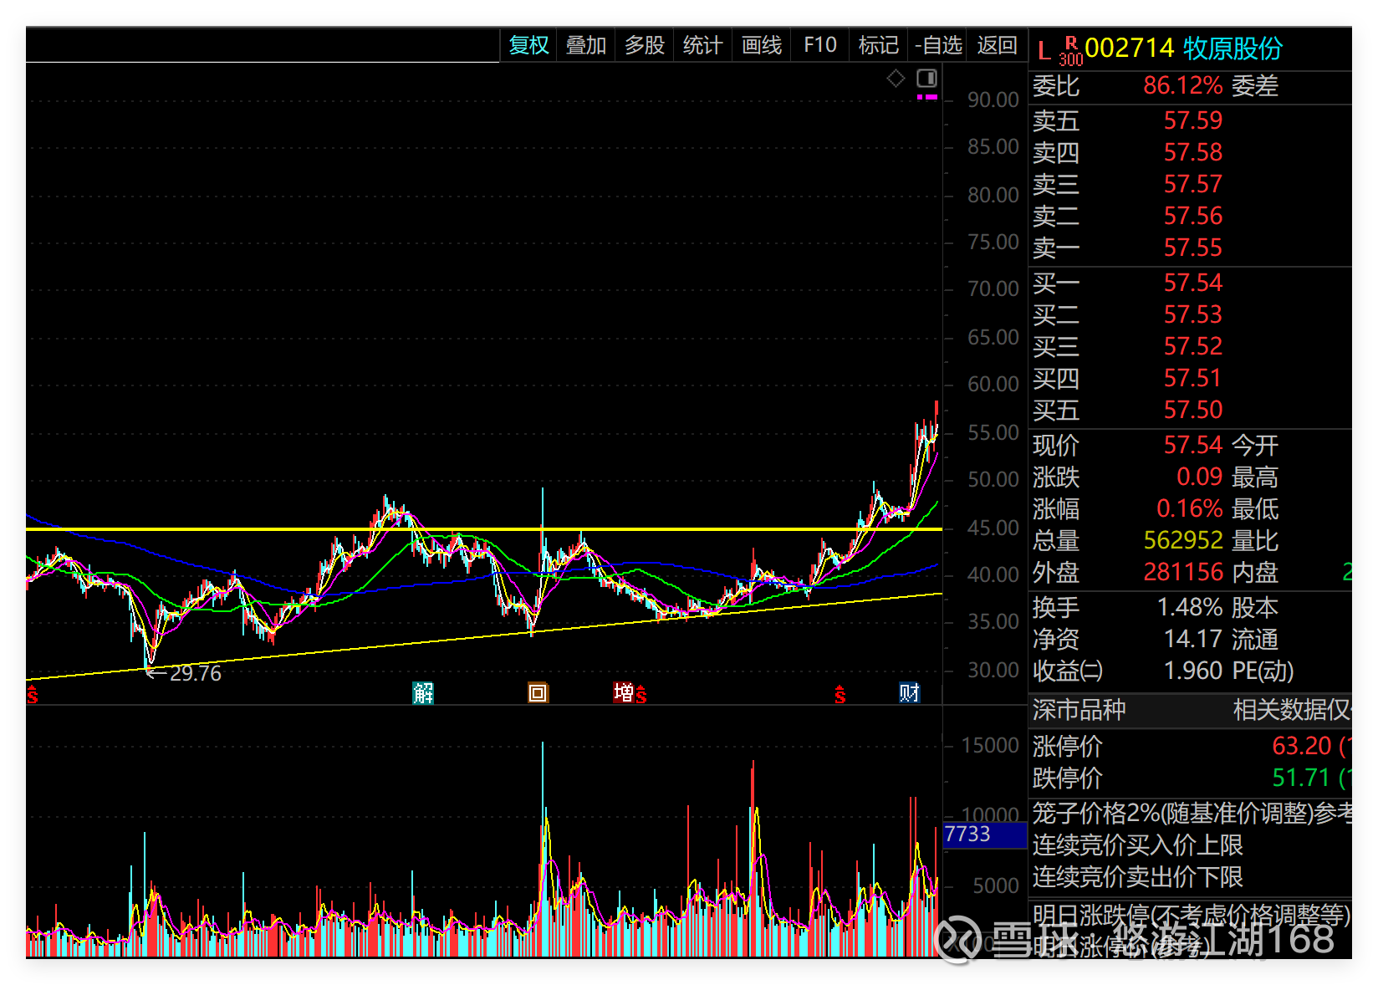
Task: Click the 内盘 label
Action: pyautogui.click(x=1255, y=572)
